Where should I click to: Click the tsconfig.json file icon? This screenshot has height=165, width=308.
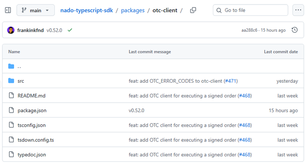(11, 125)
